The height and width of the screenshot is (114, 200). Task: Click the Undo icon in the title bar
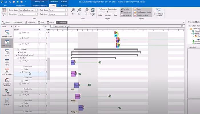[6, 2]
